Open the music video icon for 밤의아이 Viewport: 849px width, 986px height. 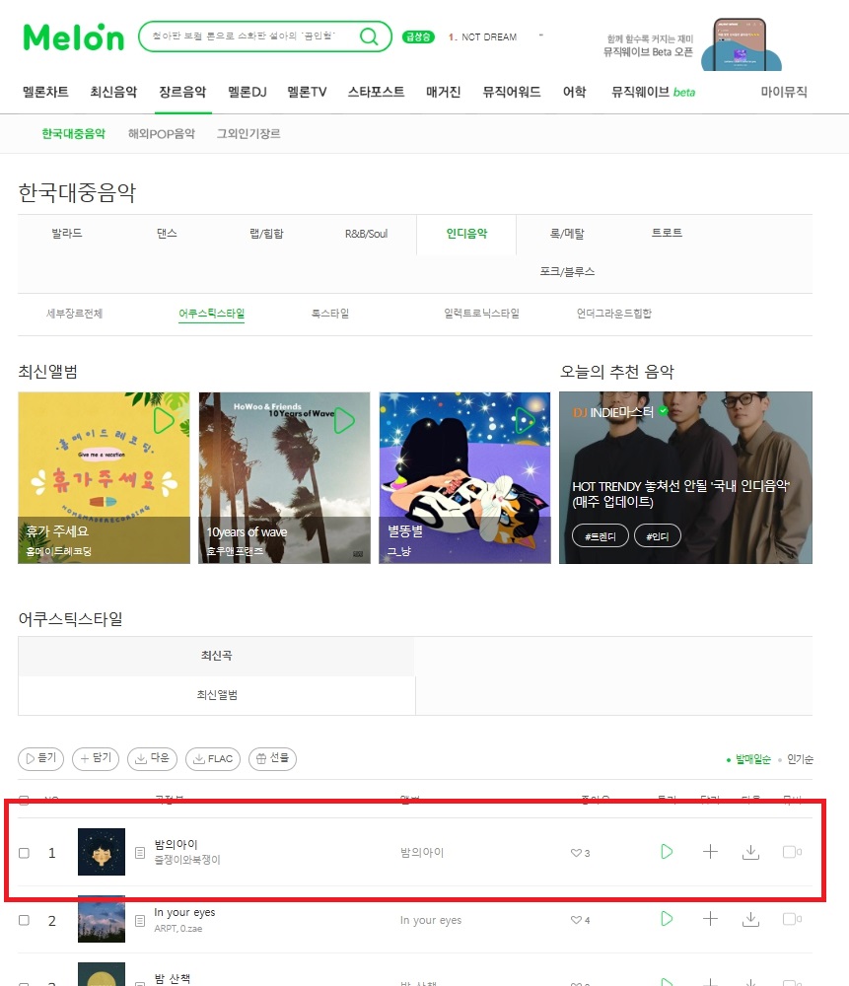[x=792, y=852]
